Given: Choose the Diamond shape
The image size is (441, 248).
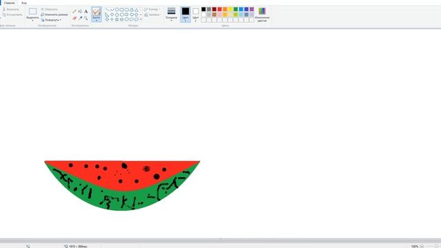Looking at the screenshot, I should (x=112, y=14).
